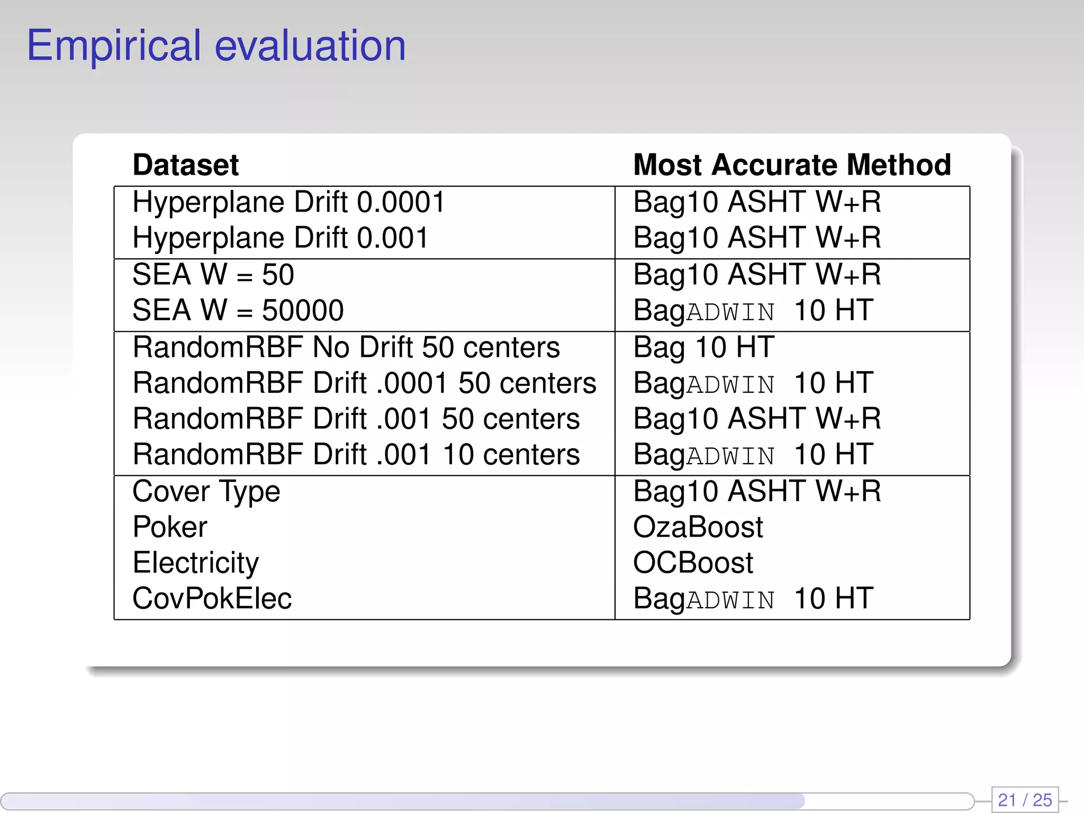Select the 'Poker' dataset cell
This screenshot has height=813, width=1084.
pyautogui.click(x=170, y=527)
